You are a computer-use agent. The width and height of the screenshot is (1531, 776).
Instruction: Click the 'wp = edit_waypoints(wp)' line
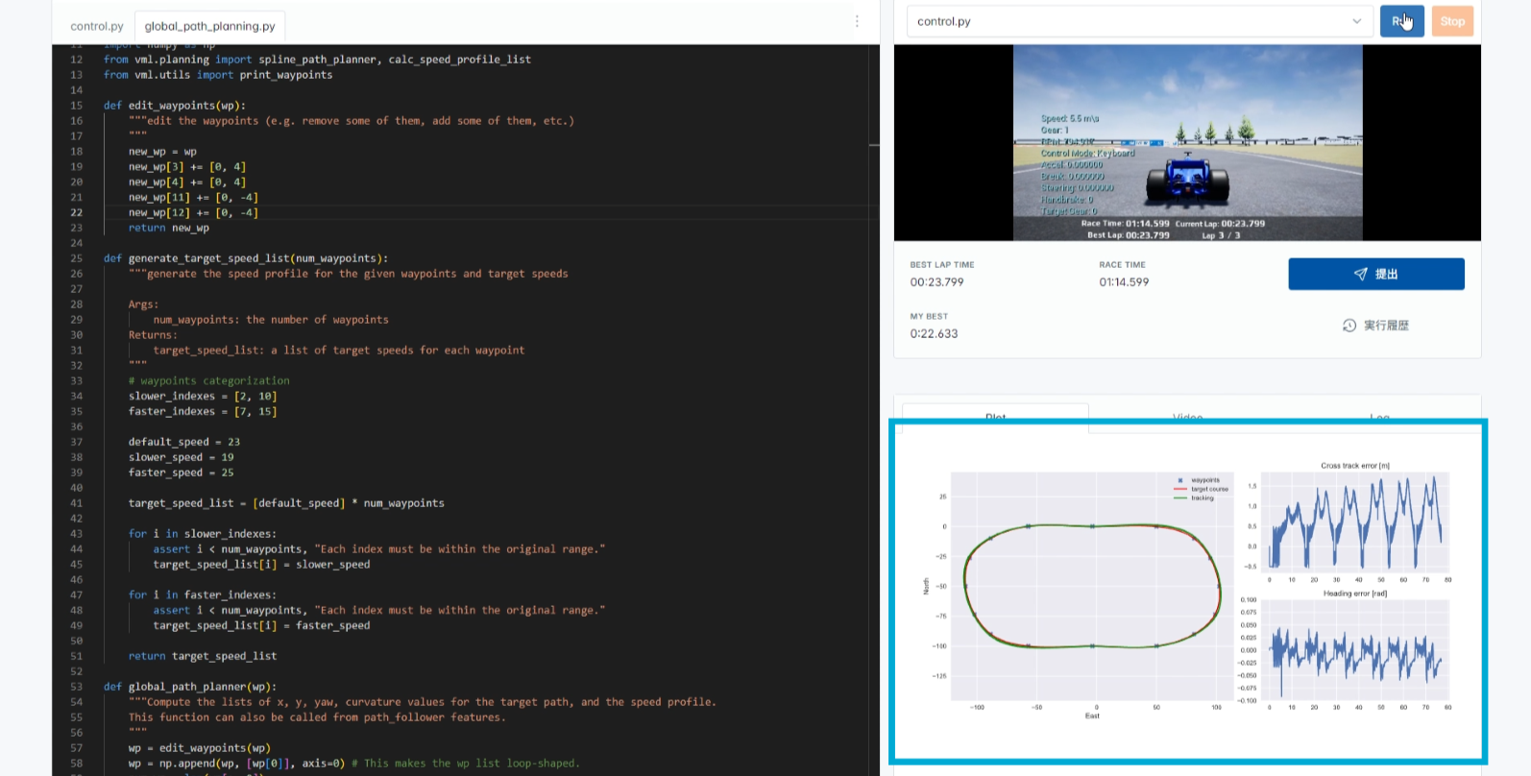click(200, 748)
